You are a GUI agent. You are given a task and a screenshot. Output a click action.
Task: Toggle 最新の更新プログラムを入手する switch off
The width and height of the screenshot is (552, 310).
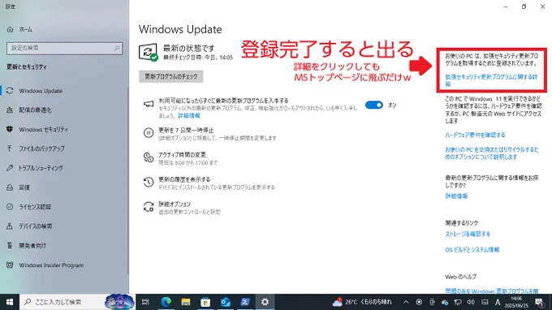pyautogui.click(x=374, y=105)
